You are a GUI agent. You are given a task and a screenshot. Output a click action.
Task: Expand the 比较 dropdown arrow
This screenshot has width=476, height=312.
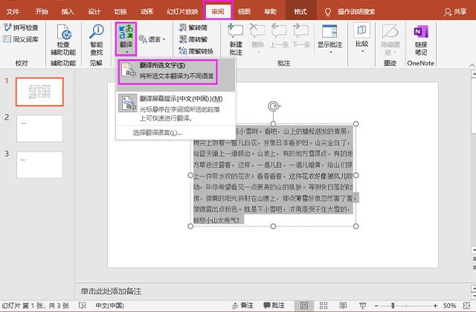pyautogui.click(x=362, y=51)
